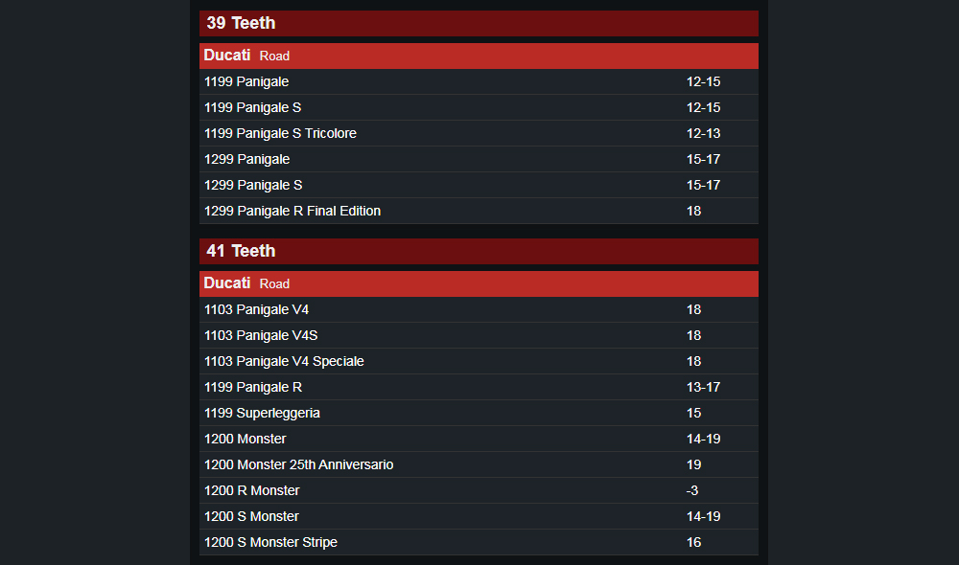Image resolution: width=959 pixels, height=565 pixels.
Task: Open 1103 Panigale V4 Speciale listing
Action: click(479, 361)
